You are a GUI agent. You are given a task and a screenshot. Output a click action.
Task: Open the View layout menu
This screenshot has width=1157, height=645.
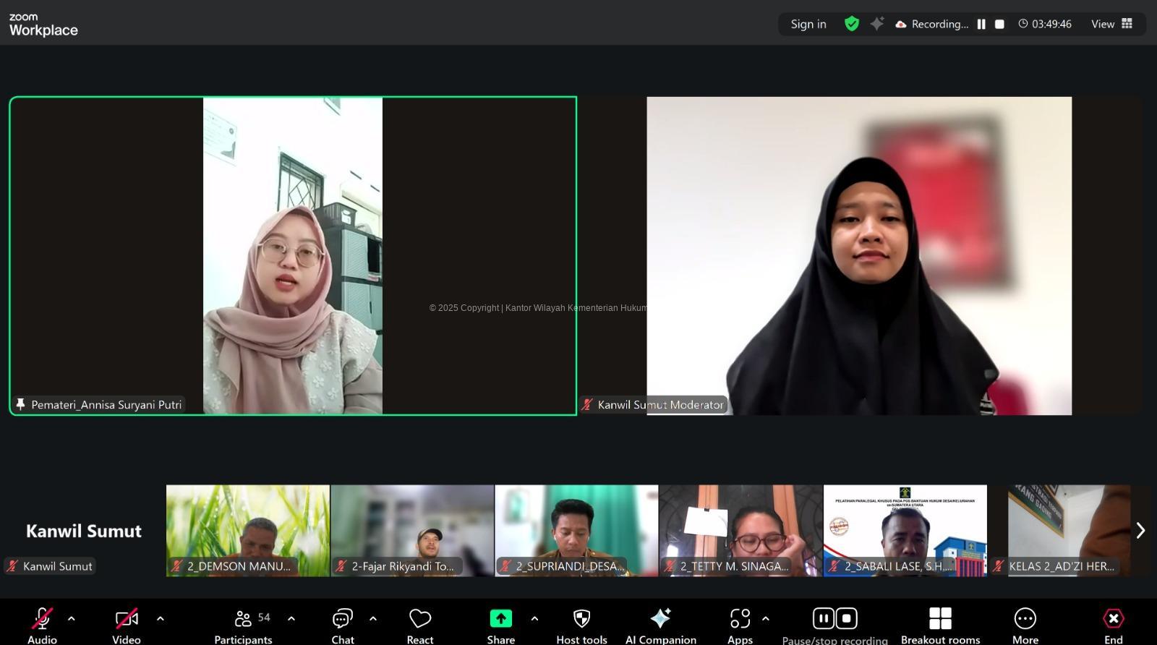[1111, 24]
